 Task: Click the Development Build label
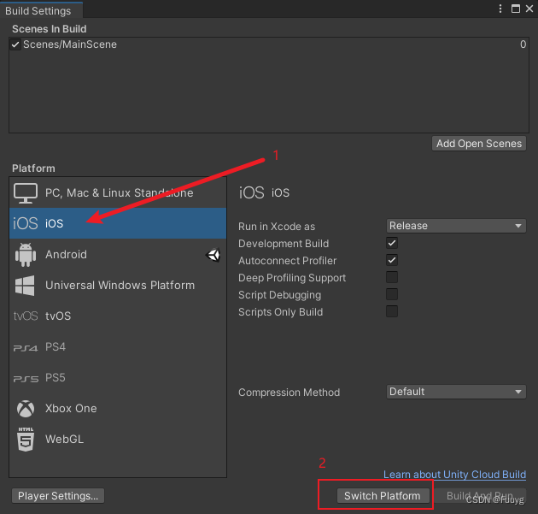pos(284,244)
